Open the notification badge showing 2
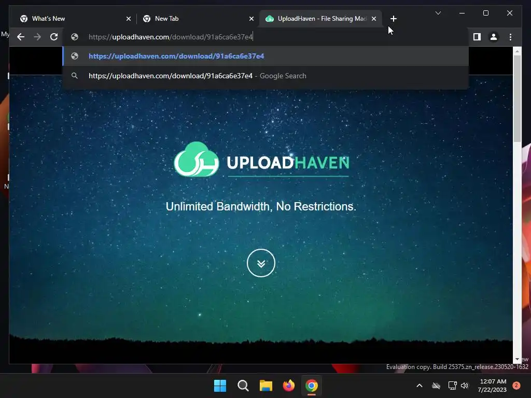531x398 pixels. tap(516, 386)
